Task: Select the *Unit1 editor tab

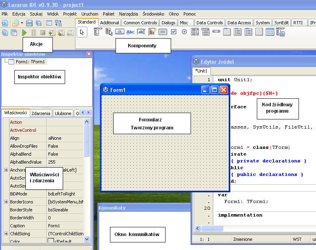Action: point(201,71)
